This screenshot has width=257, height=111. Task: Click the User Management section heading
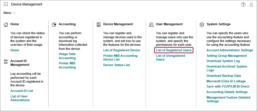169,24
